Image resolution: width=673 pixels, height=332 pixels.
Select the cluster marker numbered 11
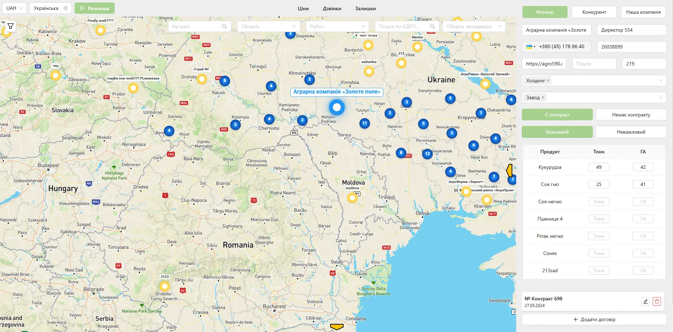[365, 123]
